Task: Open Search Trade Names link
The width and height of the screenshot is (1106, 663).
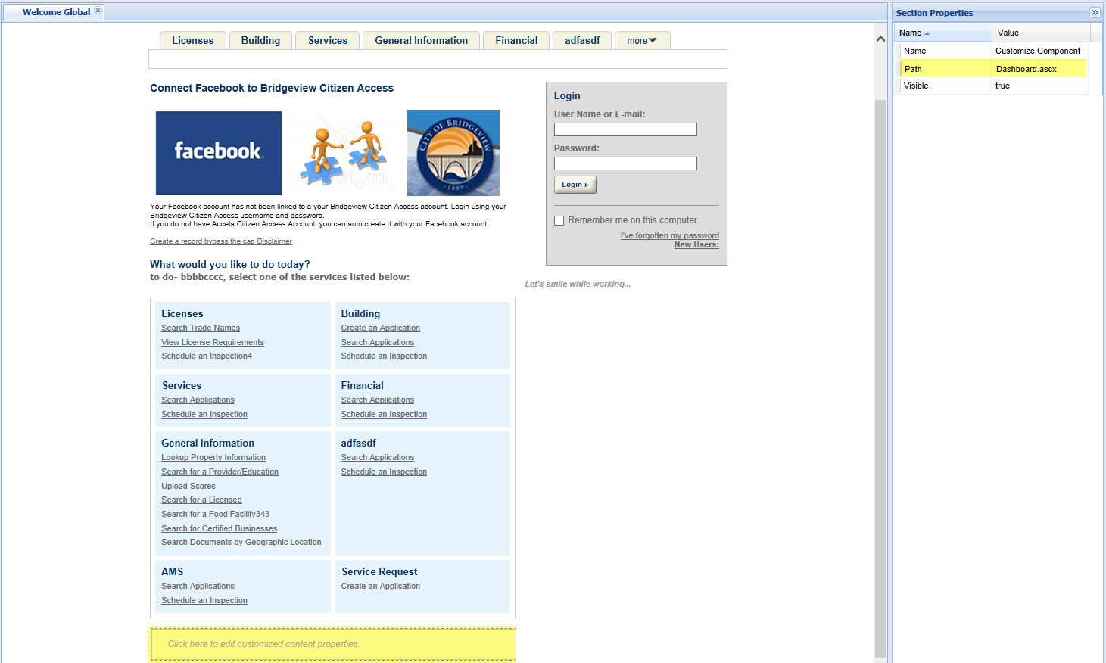Action: point(201,328)
